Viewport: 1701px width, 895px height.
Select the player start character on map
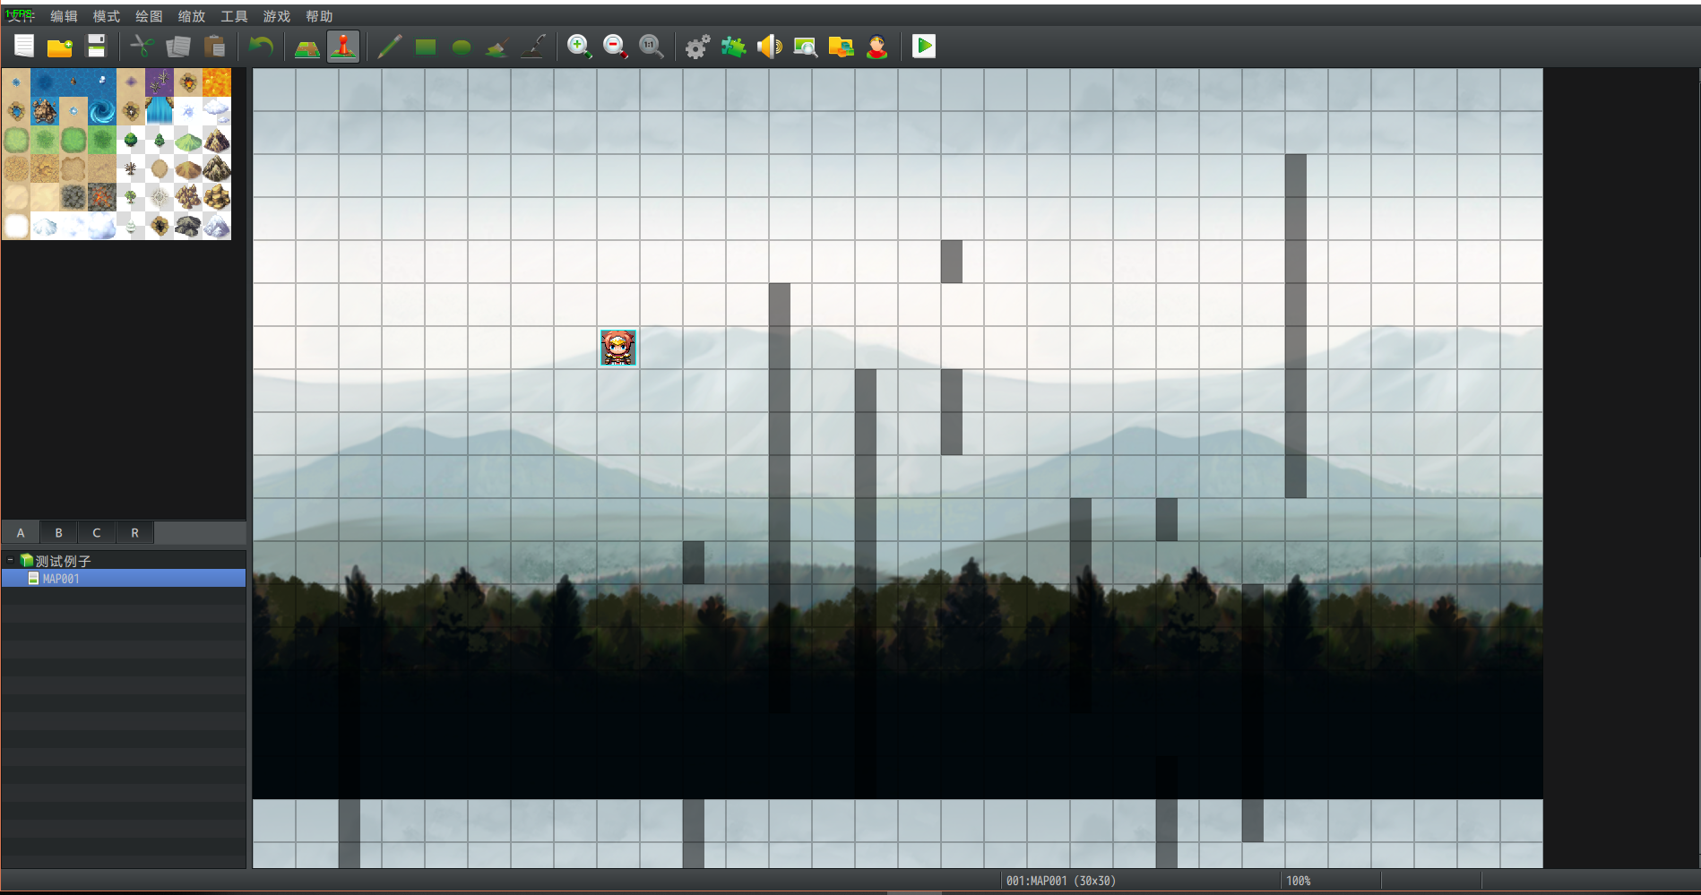coord(618,348)
